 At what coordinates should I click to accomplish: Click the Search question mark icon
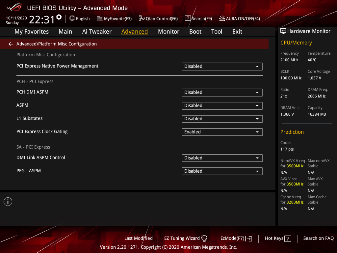point(188,18)
